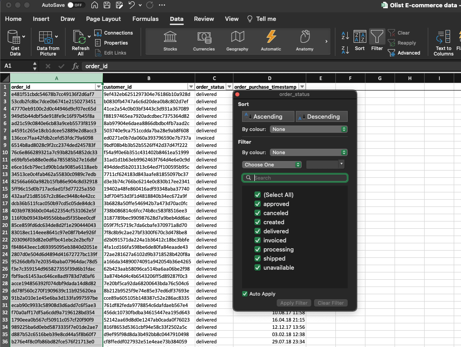Select the Currencies data type
Viewport: 461px width, 347px height.
tap(203, 40)
